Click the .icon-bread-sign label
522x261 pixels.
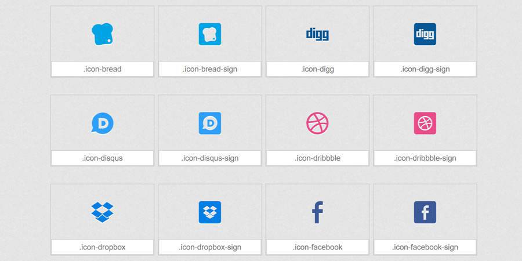click(210, 69)
